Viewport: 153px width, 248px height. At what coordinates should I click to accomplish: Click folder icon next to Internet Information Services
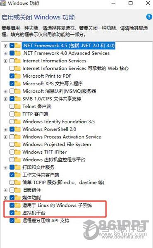[17, 61]
